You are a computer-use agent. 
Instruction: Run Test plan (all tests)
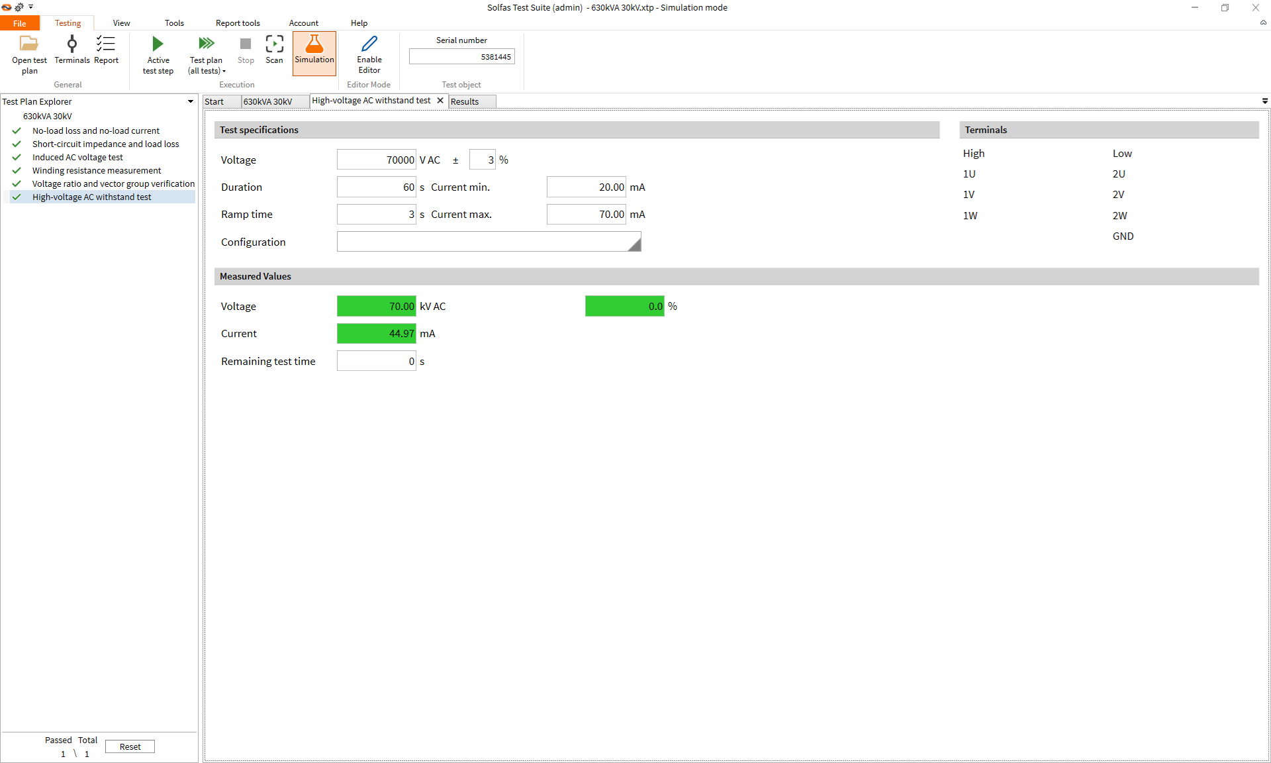(206, 44)
